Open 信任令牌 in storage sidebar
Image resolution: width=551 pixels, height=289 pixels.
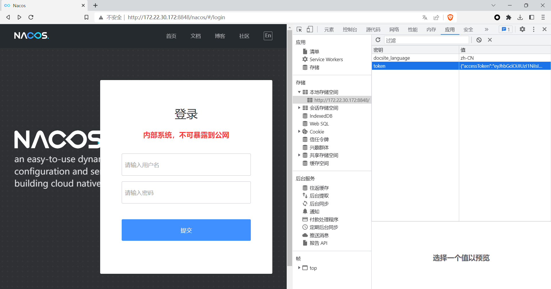coord(319,139)
